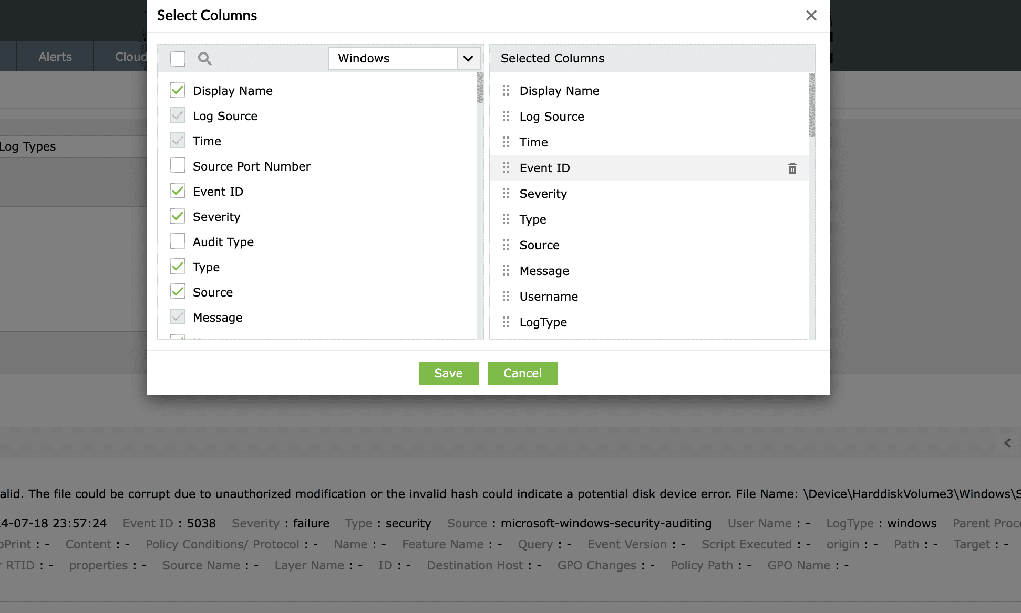Grab the drag handle for Source

point(506,245)
